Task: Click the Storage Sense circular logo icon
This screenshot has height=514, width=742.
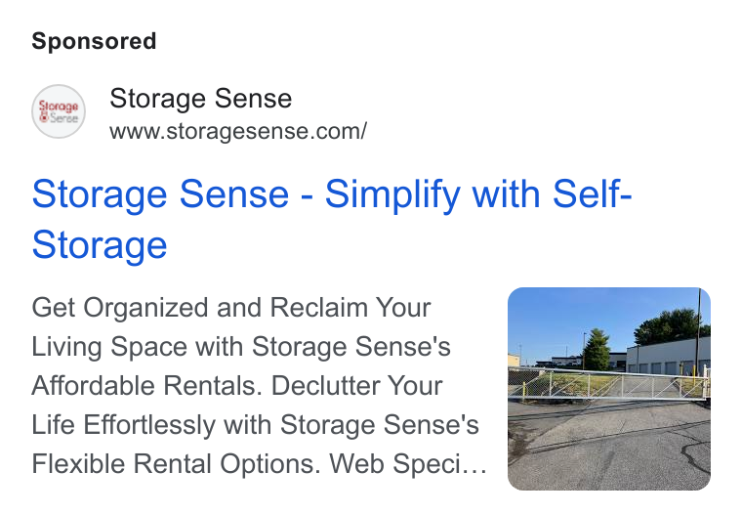Action: pos(59,111)
